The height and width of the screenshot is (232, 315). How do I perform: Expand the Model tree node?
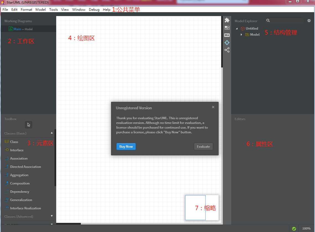tap(241, 35)
